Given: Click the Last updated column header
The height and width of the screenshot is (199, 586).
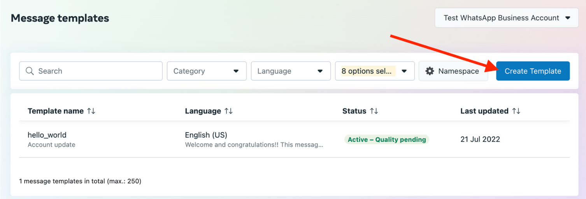Looking at the screenshot, I should point(484,111).
